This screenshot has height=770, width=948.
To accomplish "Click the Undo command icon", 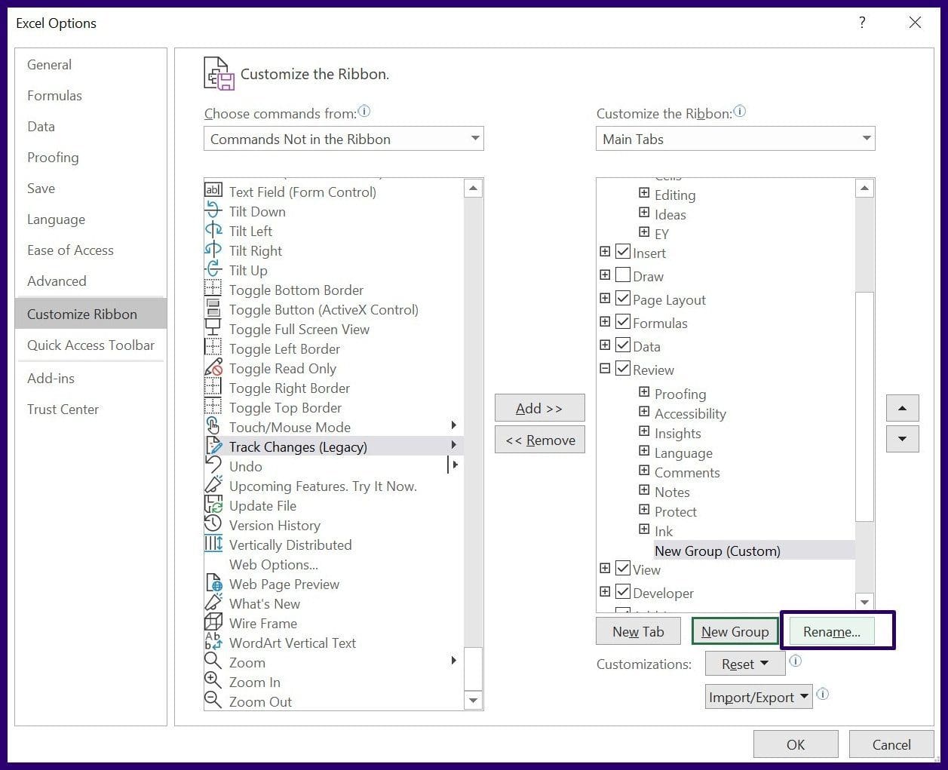I will click(213, 465).
